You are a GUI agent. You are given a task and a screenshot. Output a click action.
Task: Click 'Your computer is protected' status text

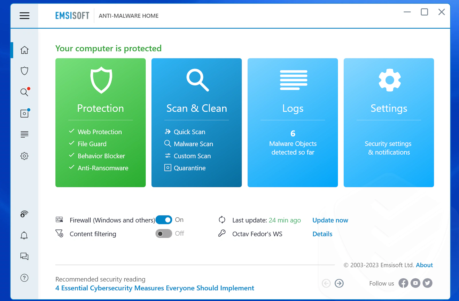[x=108, y=48]
